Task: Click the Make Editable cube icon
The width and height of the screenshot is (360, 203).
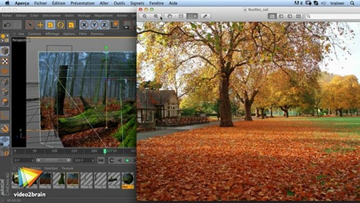Action: [5, 51]
